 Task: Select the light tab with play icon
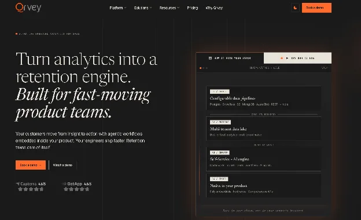point(298,58)
